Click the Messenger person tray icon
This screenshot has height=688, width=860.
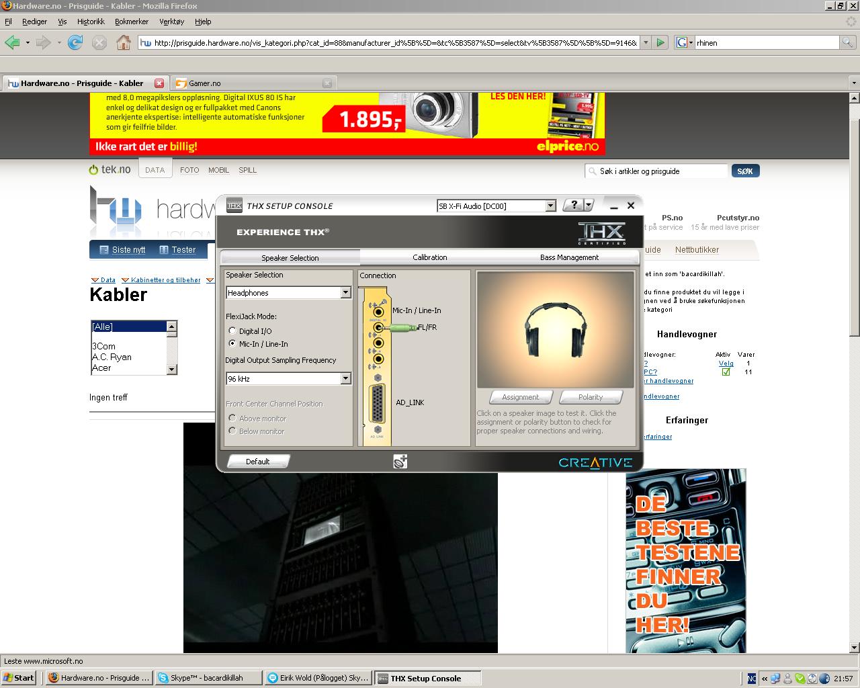787,679
